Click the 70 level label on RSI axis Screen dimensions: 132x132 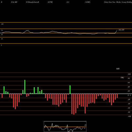(x=2, y=30)
